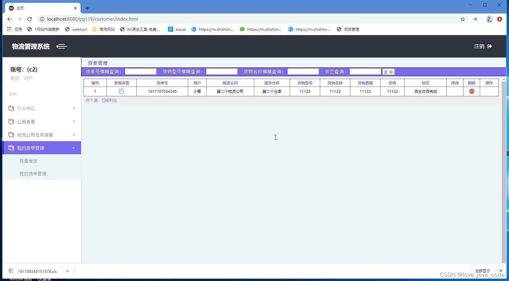Click the 小青 user cell
The height and width of the screenshot is (281, 509).
197,91
